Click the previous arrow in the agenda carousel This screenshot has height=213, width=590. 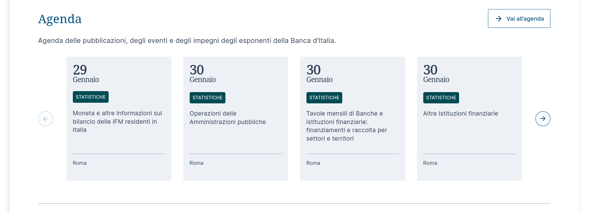pyautogui.click(x=46, y=119)
